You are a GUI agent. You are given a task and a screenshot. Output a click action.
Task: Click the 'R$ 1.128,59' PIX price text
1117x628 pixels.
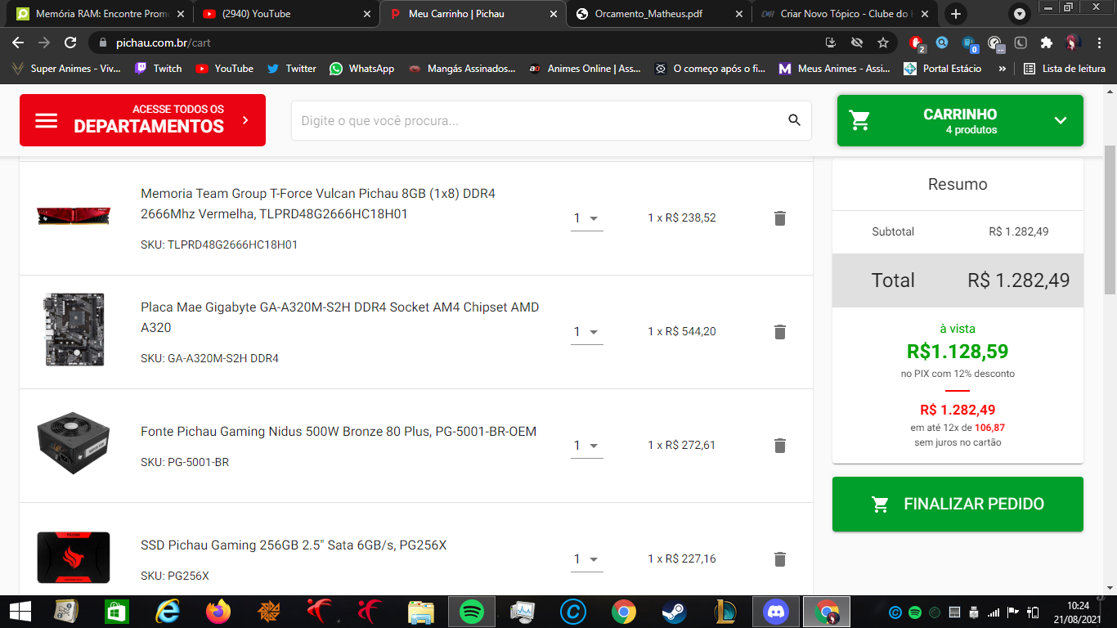958,352
